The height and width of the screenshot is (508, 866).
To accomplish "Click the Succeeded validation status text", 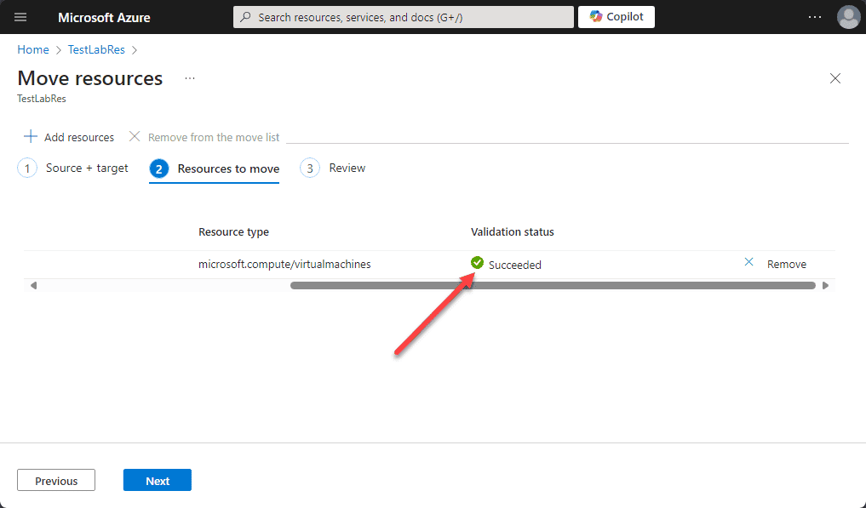I will [x=514, y=265].
